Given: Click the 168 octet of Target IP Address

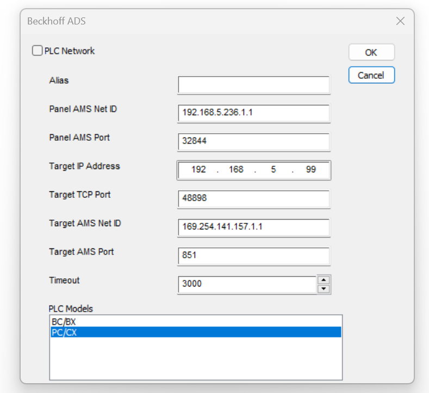Looking at the screenshot, I should 236,170.
